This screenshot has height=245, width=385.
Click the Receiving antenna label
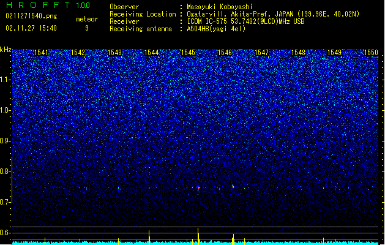(x=141, y=29)
